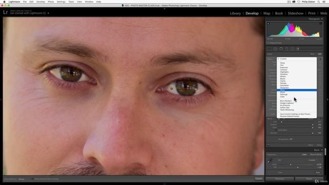Click Close in the brush panel
The height and width of the screenshot is (185, 329).
[x=319, y=145]
